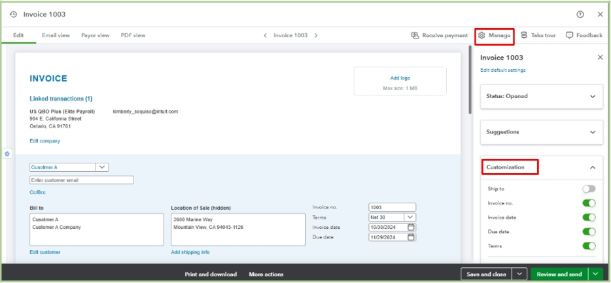This screenshot has height=283, width=611.
Task: Click Review and send button
Action: [559, 274]
